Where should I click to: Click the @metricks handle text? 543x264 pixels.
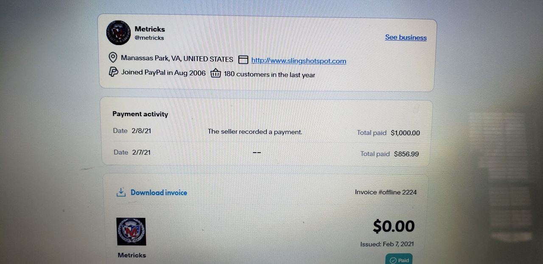(x=149, y=38)
